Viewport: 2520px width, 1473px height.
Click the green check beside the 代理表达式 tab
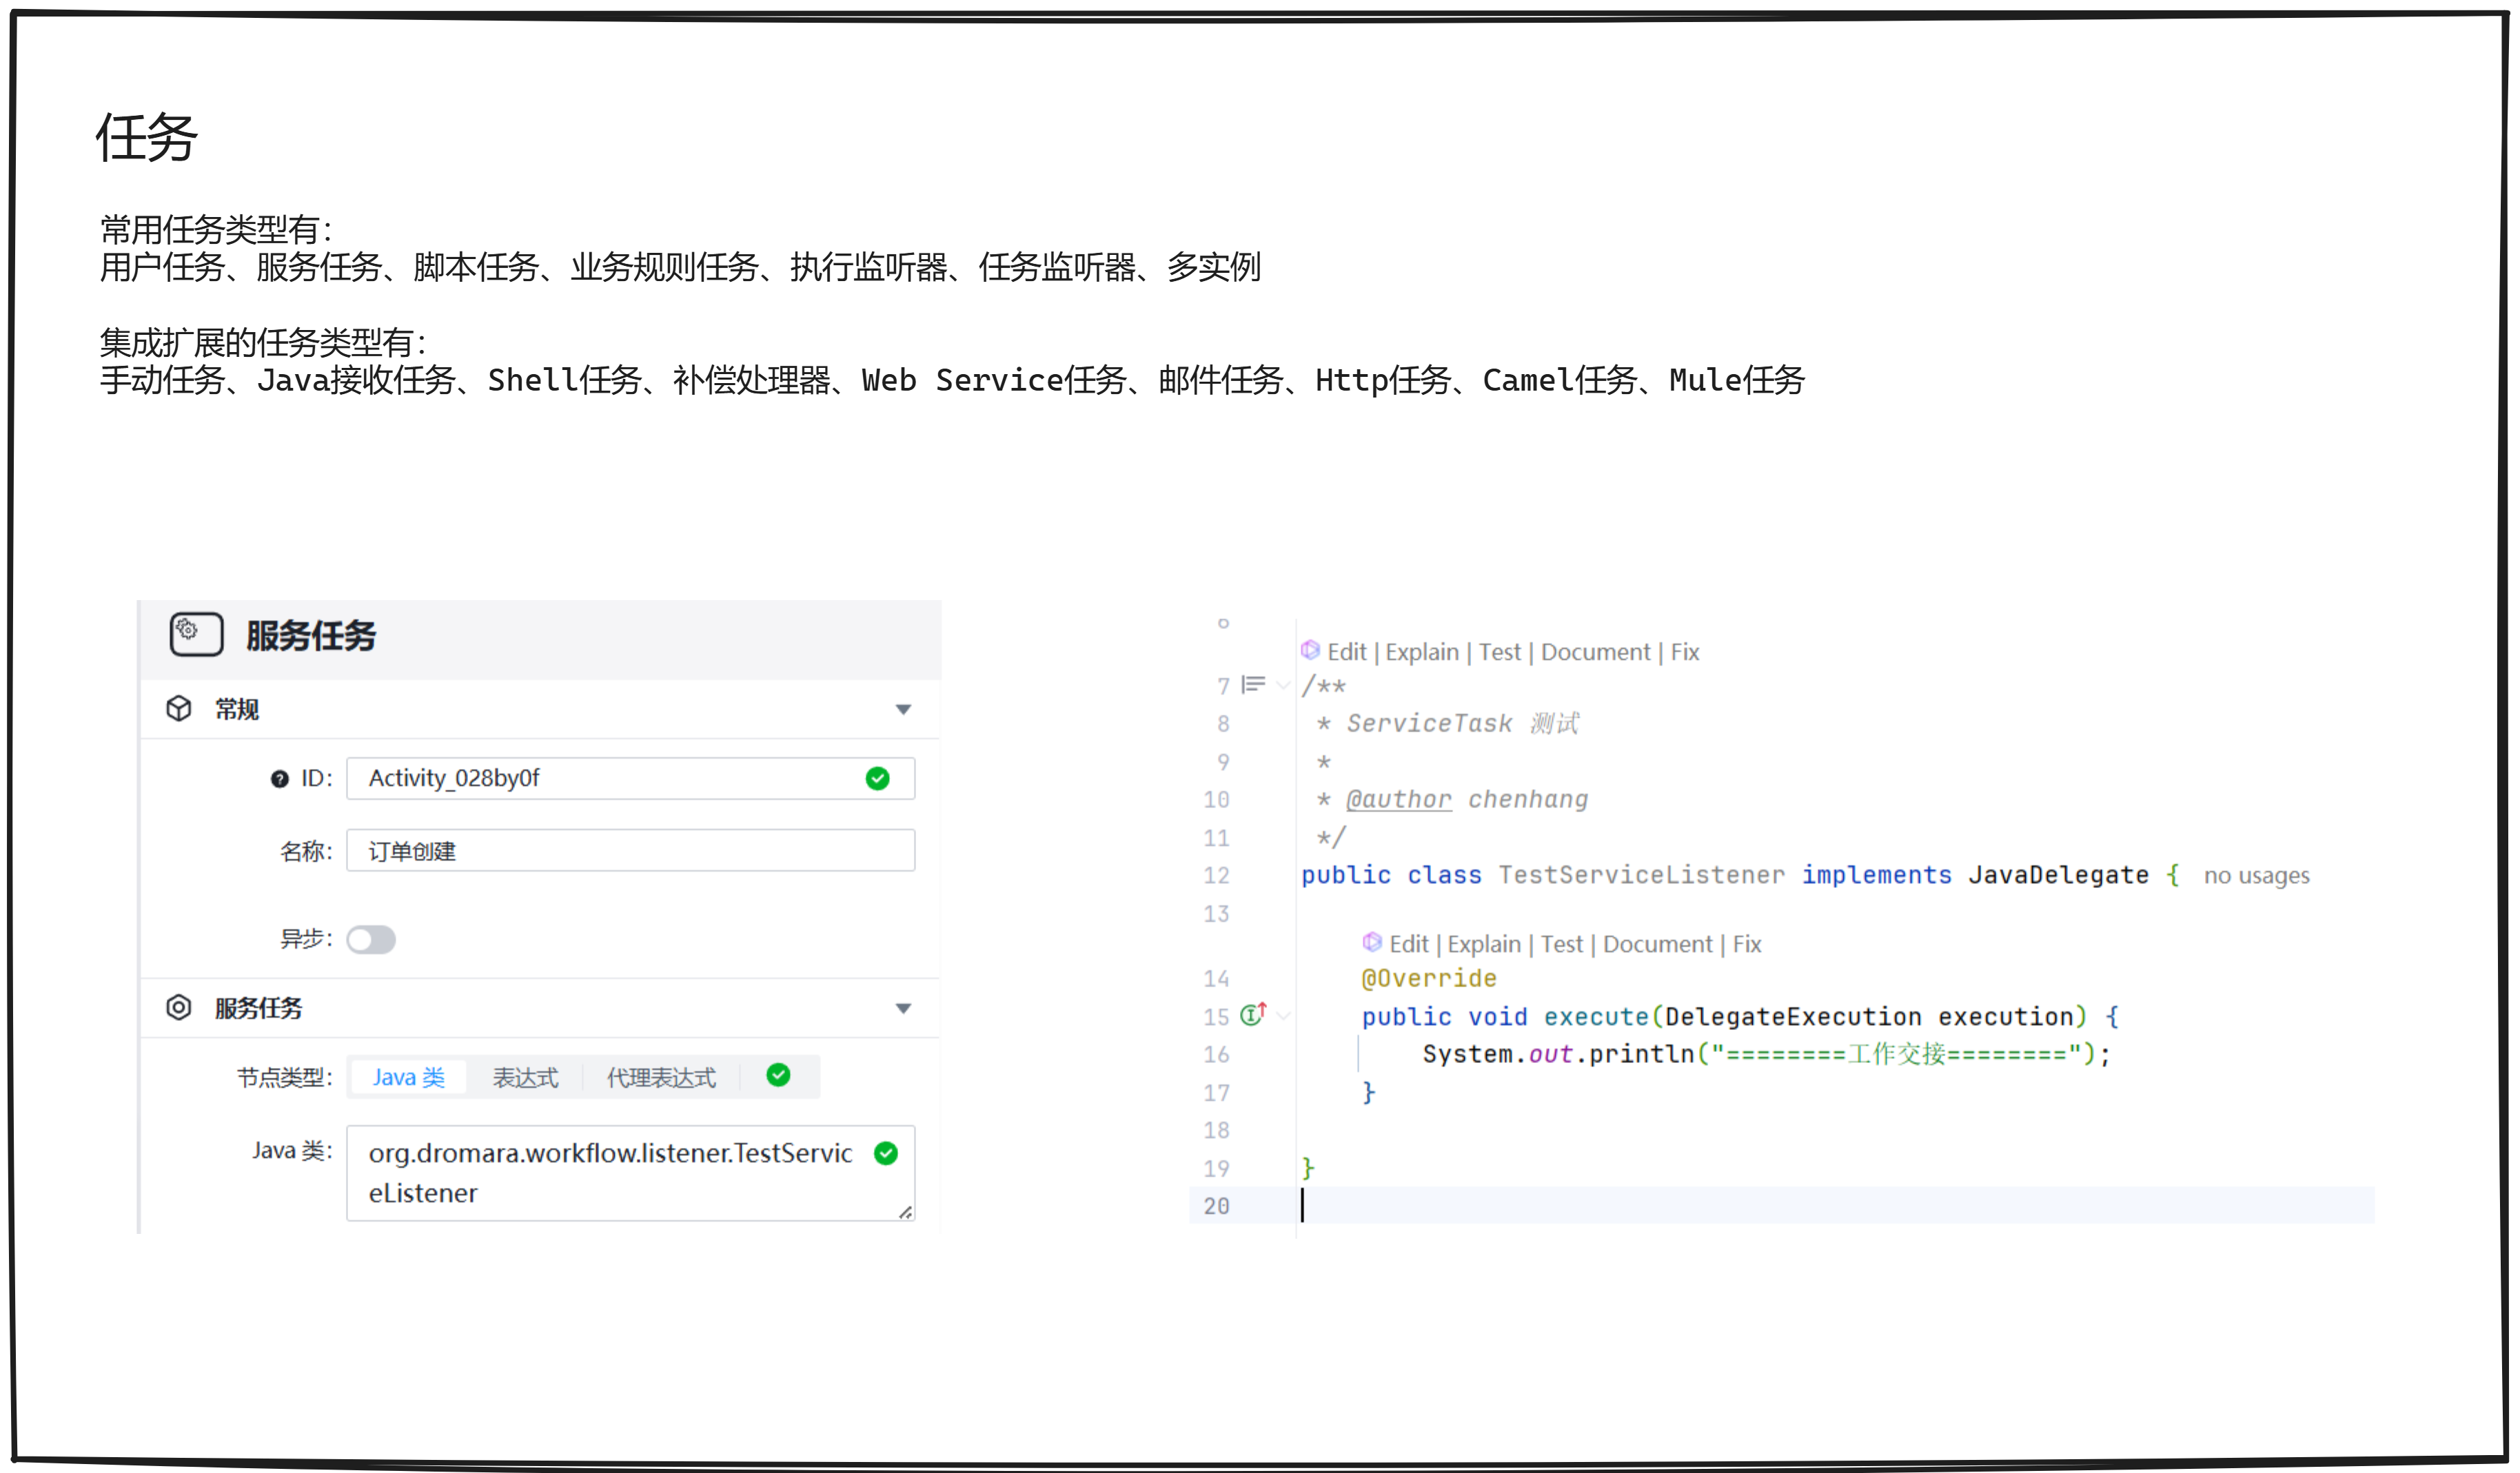pos(778,1075)
